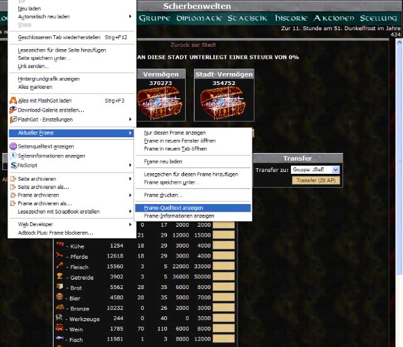Viewport: 403px width, 347px height.
Task: Click the Bier barrel icon in goods list
Action: 60,298
